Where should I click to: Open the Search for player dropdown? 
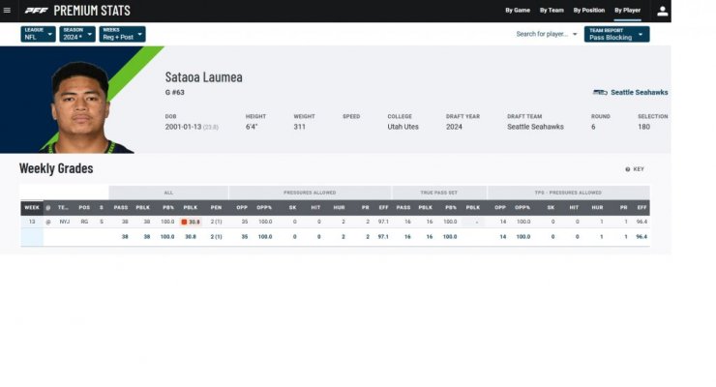(546, 34)
